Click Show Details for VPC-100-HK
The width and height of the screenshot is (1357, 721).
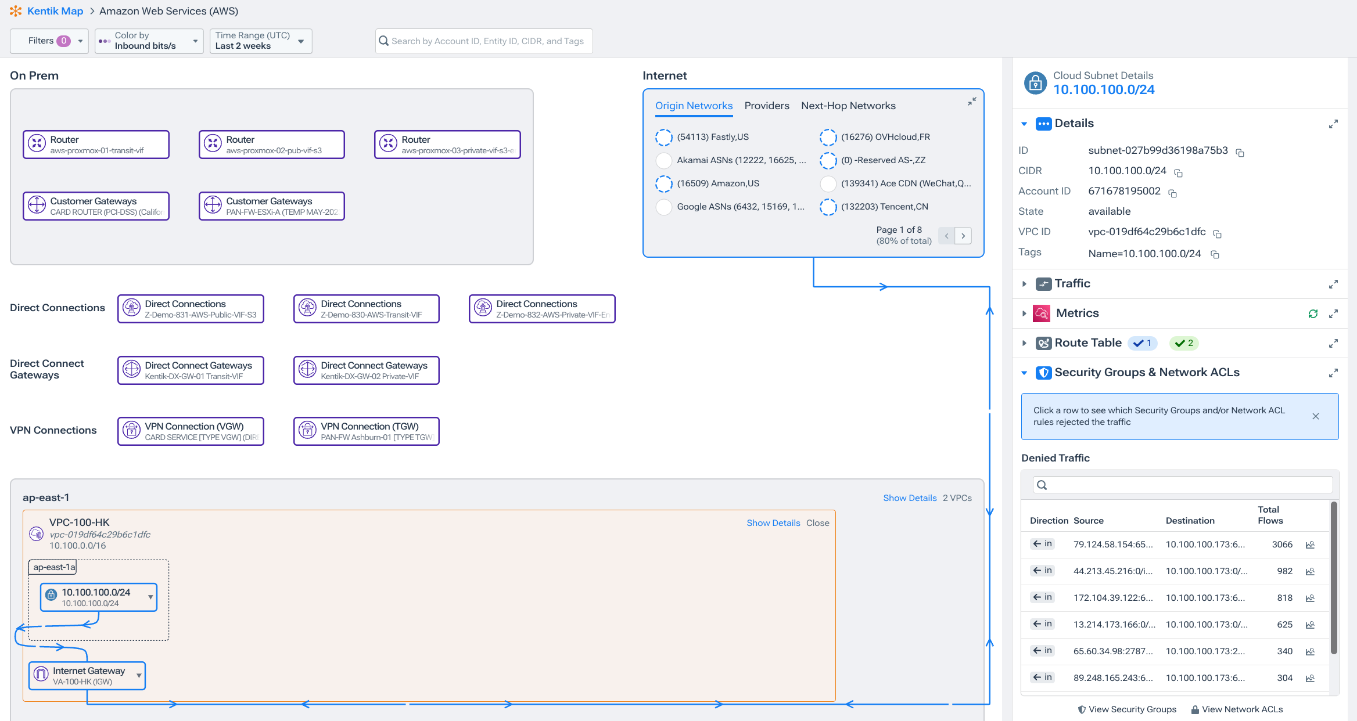(773, 522)
